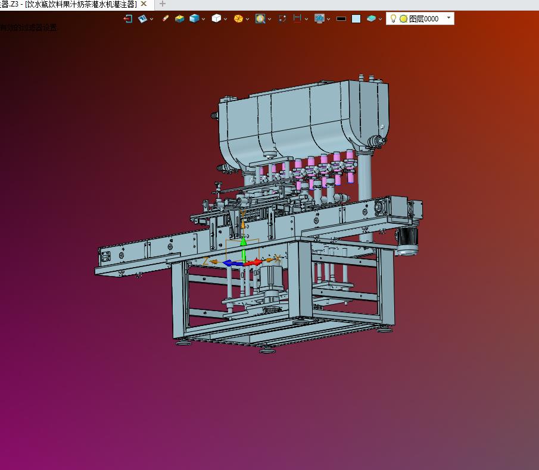
Task: Click the exit icon in the toolbar
Action: tap(127, 19)
